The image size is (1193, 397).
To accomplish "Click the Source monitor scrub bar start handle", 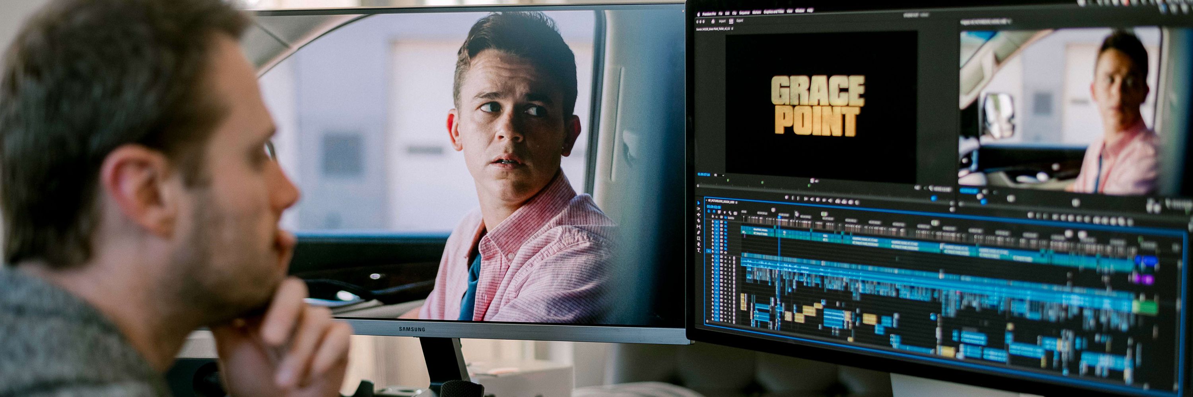I will tap(698, 186).
